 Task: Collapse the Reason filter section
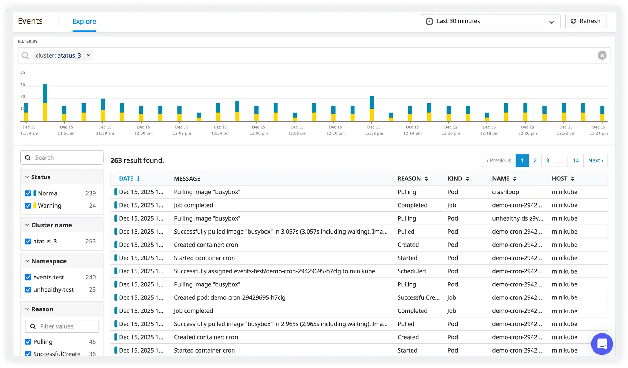(27, 309)
